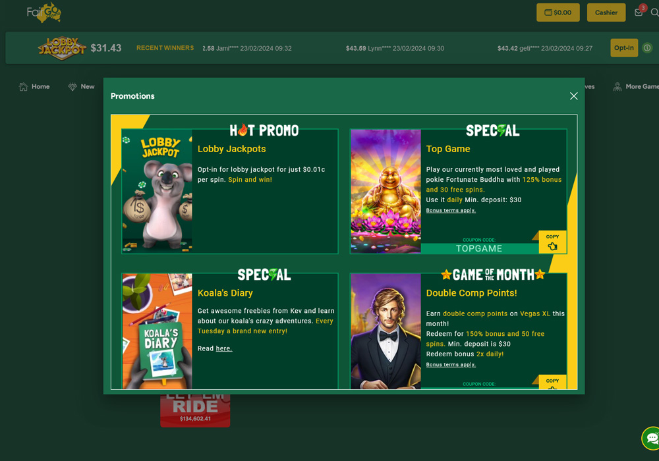The width and height of the screenshot is (659, 461).
Task: Click the HOT PROMO banner heading
Action: [x=264, y=130]
